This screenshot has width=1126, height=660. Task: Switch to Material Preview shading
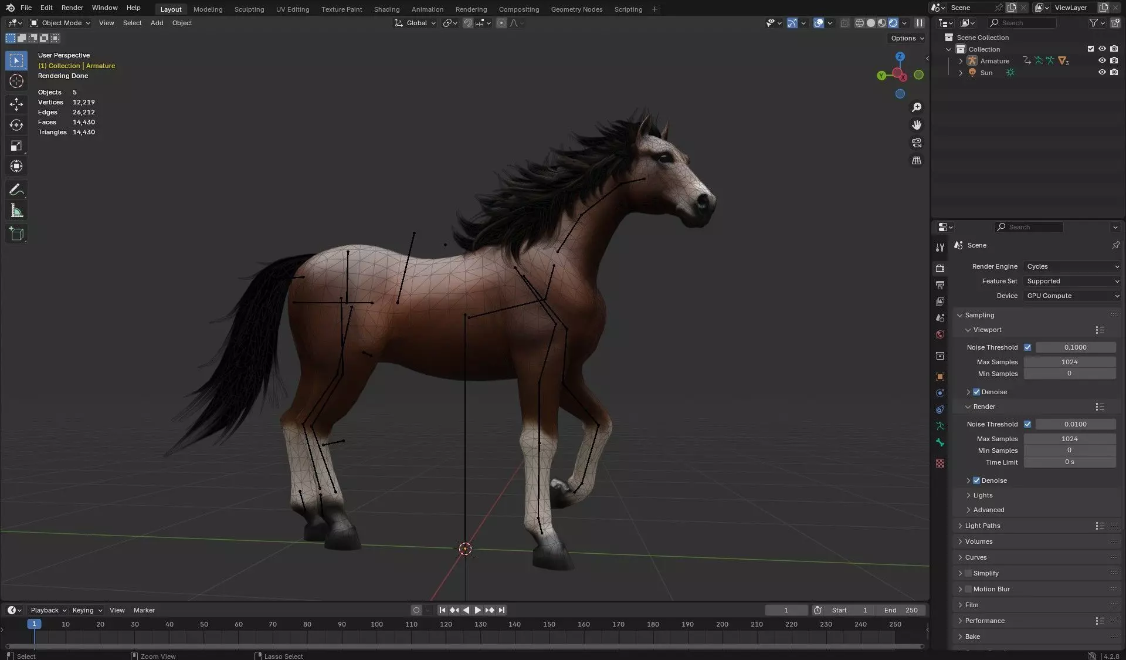pos(882,23)
